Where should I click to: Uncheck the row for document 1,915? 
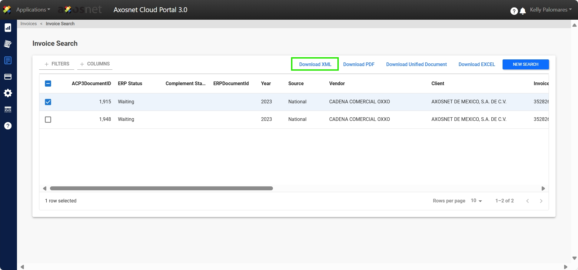coord(48,102)
